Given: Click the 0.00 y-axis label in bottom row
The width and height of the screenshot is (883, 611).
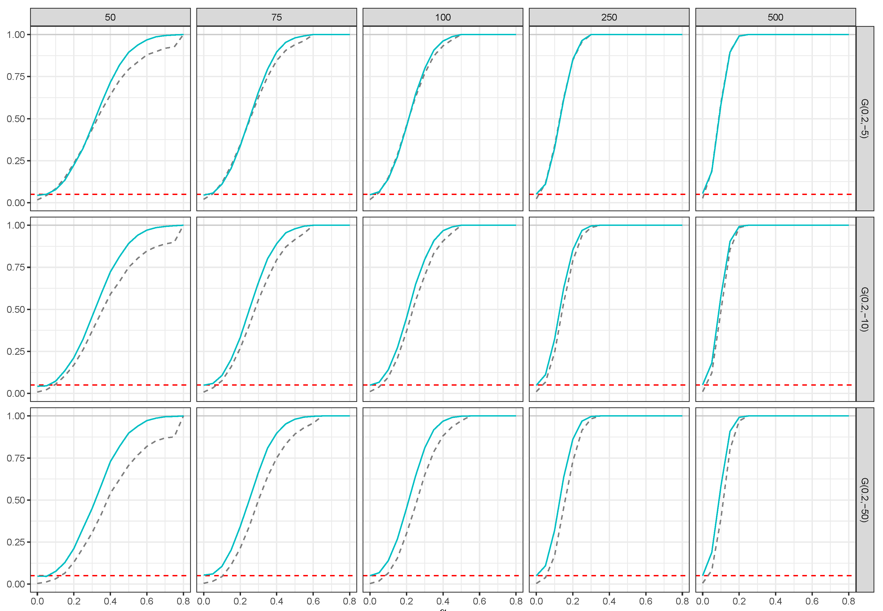Looking at the screenshot, I should tap(16, 584).
